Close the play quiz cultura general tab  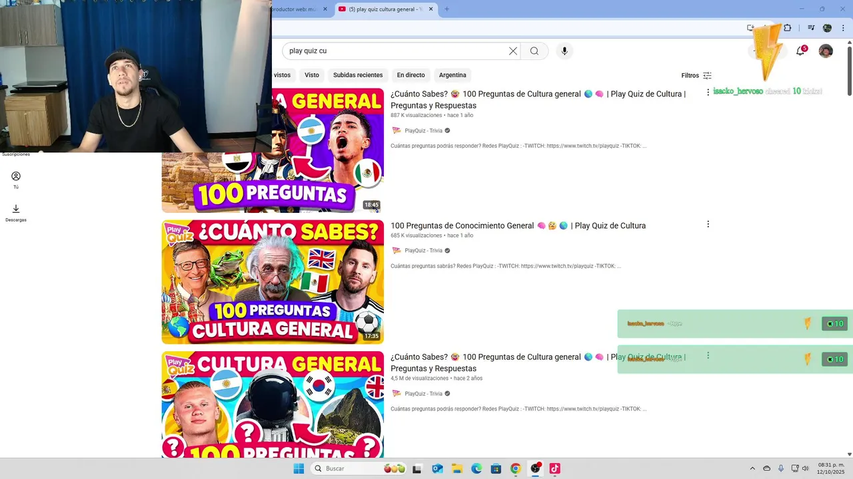(x=430, y=9)
